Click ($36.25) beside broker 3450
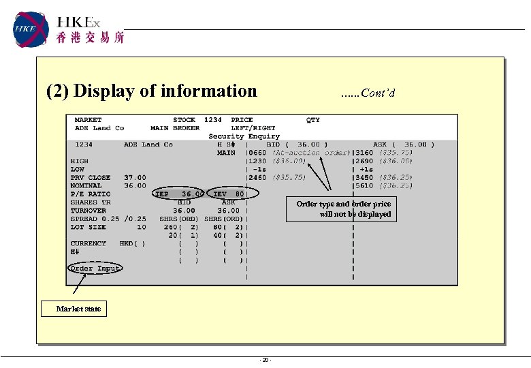Screen dimensions: 531x368 [x=396, y=178]
